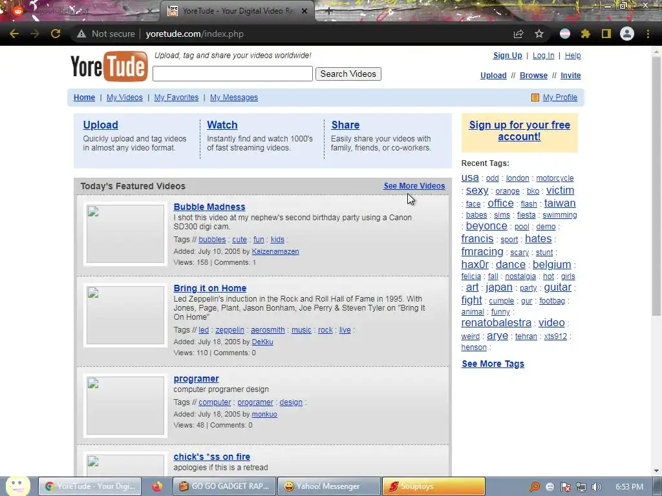This screenshot has height=496, width=662.
Task: Reload the page with refresh icon
Action: click(x=56, y=34)
